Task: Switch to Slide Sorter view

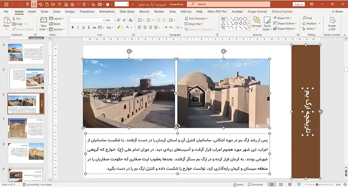Action: pyautogui.click(x=281, y=184)
